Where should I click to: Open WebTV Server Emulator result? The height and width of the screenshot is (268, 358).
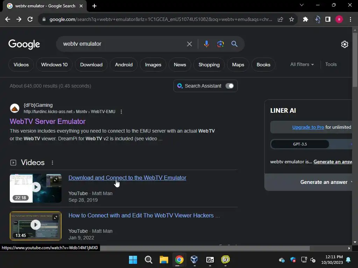[x=48, y=121]
